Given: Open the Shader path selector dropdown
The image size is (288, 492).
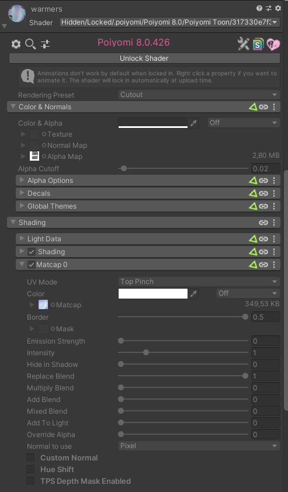Looking at the screenshot, I should point(169,22).
